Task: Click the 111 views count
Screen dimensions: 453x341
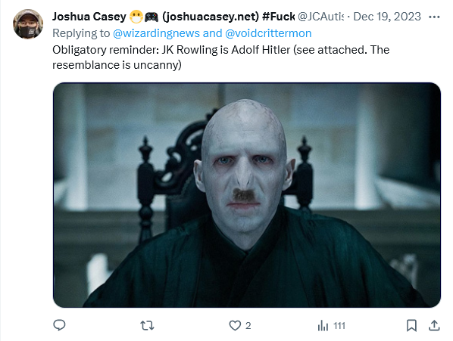Action: (339, 326)
